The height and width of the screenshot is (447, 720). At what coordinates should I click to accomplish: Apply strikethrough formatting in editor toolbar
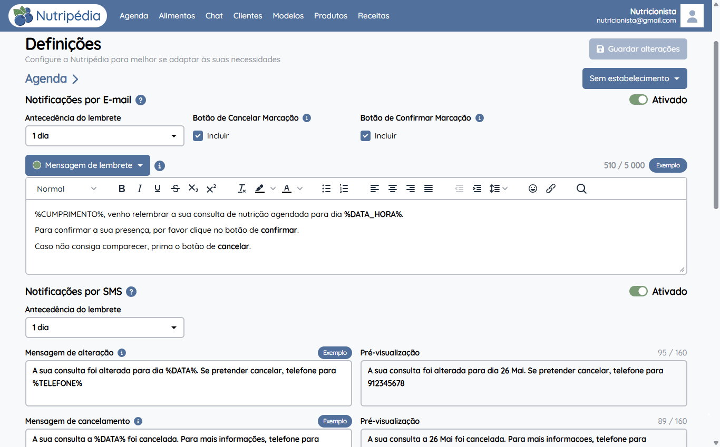pos(176,188)
